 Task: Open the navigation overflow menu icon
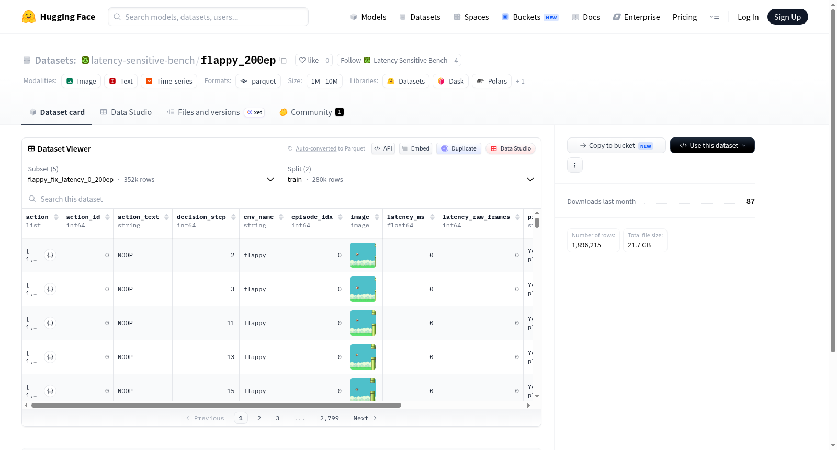(x=714, y=17)
